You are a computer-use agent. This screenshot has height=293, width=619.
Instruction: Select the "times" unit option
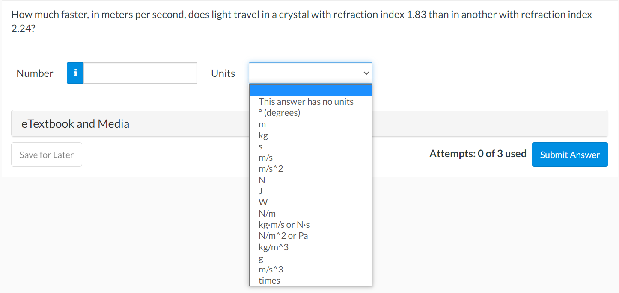[x=269, y=280]
